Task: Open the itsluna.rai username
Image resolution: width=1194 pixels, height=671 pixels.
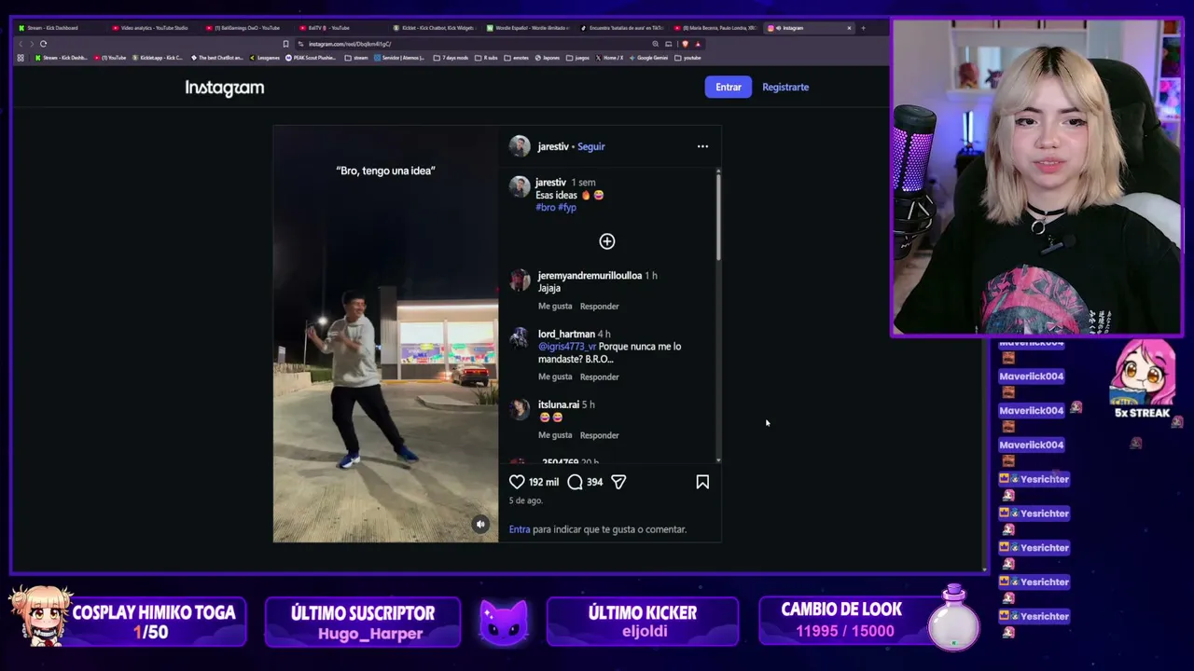Action: (559, 404)
